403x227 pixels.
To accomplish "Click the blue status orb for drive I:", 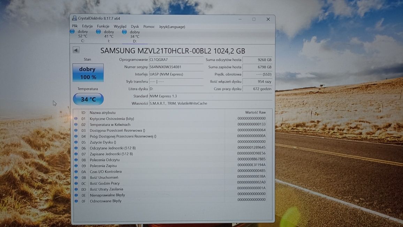I will tap(98, 32).
